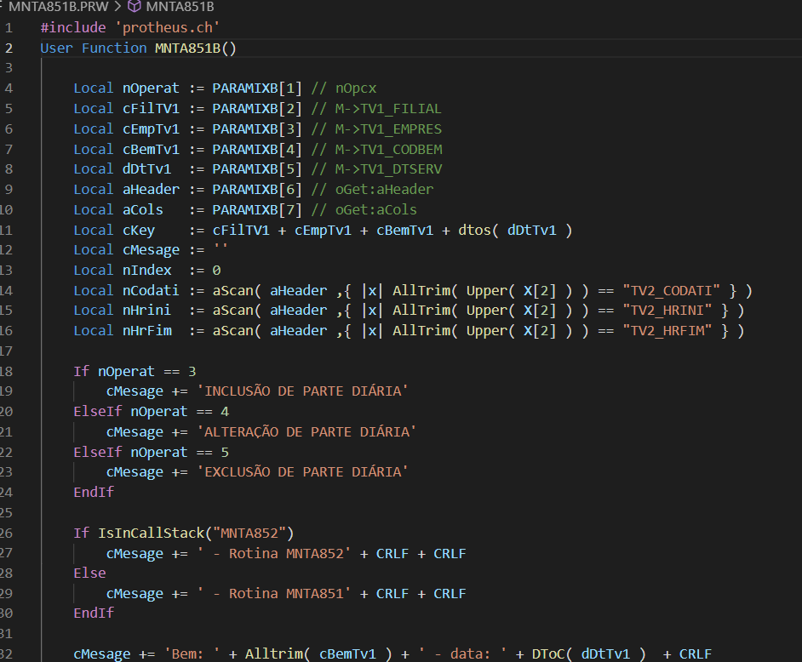Click the string 'EXCLUSÃO DE PARTE DIÁRIA'

pos(303,472)
